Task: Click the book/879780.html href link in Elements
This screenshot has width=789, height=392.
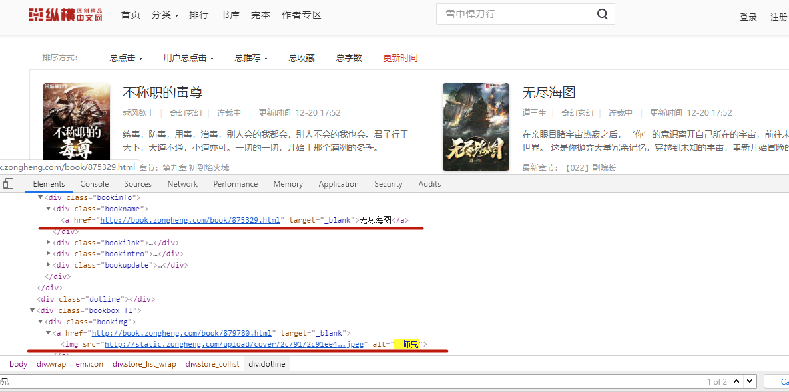Action: point(182,333)
